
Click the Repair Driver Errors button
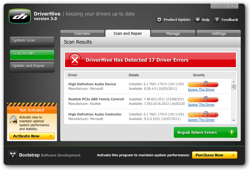click(206, 132)
